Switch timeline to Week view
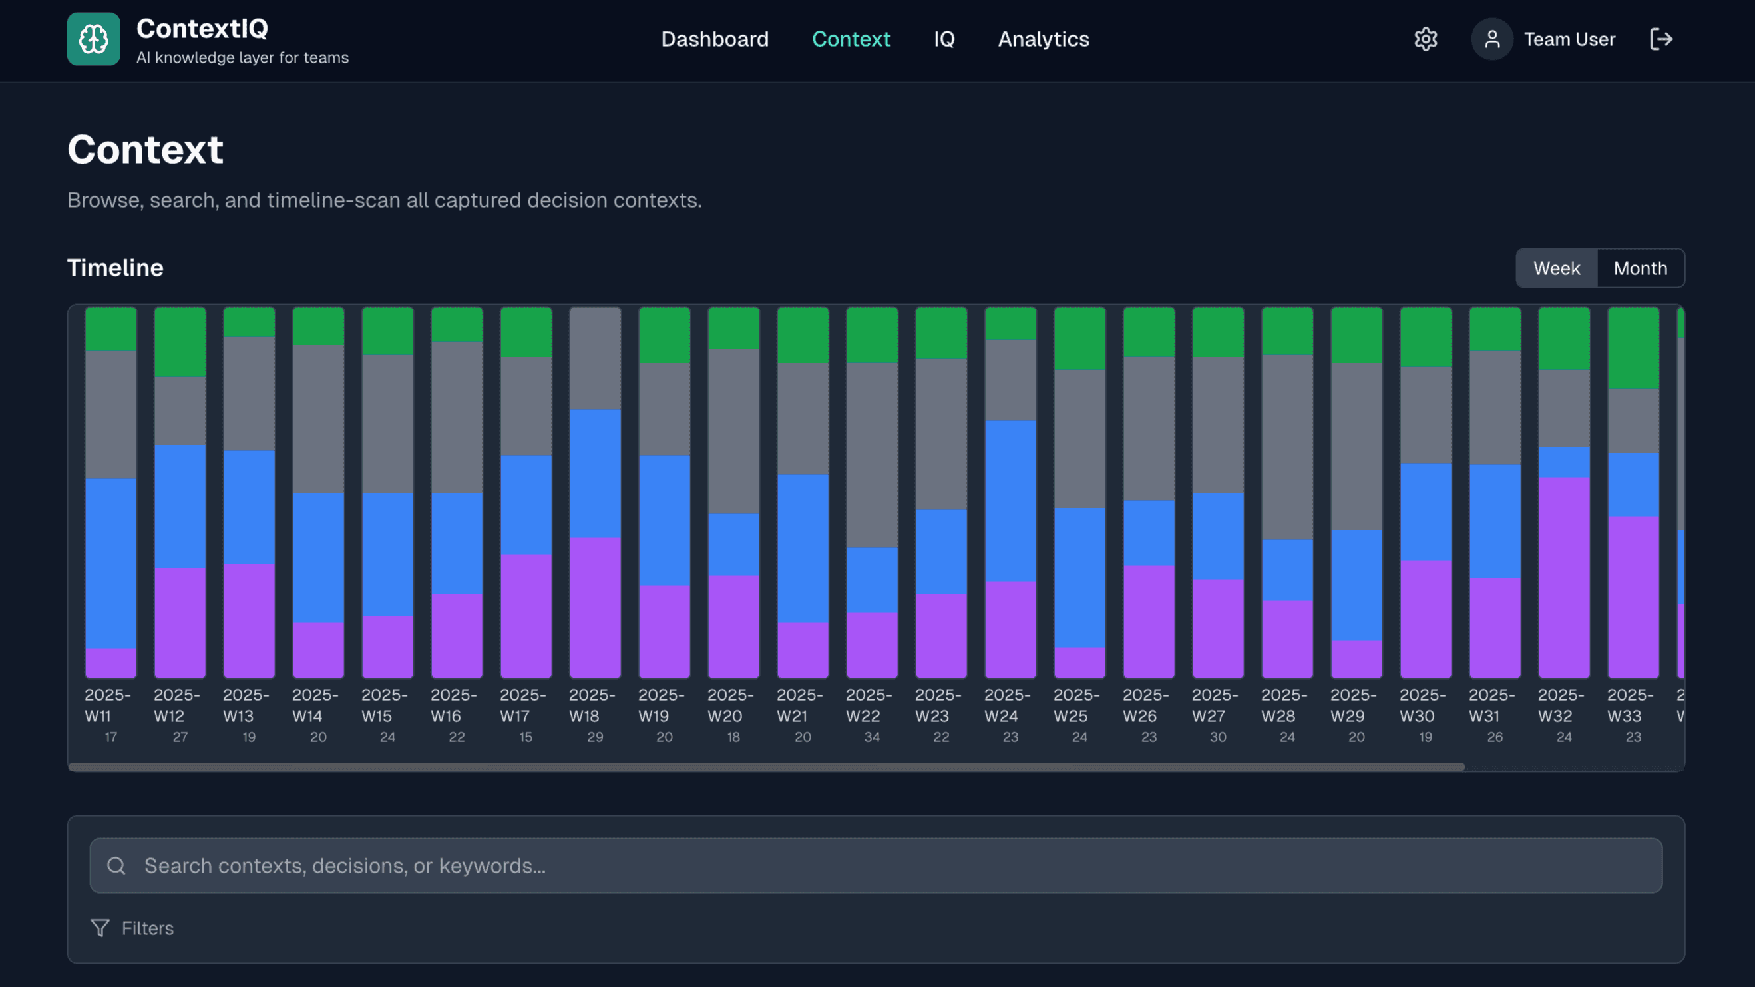Image resolution: width=1755 pixels, height=987 pixels. (1556, 268)
